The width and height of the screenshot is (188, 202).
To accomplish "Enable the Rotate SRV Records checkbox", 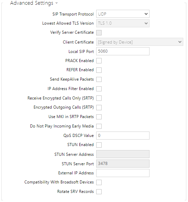I will pos(99,192).
